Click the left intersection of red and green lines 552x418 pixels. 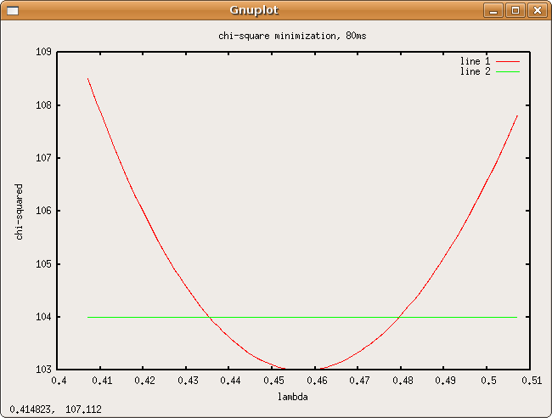click(x=210, y=318)
